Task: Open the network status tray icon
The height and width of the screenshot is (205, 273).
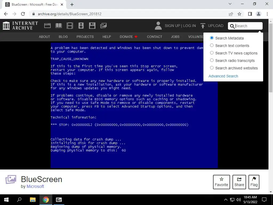Action: [x=232, y=200]
